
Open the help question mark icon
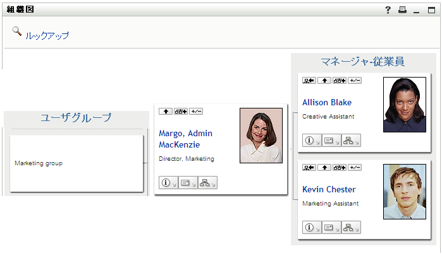pyautogui.click(x=388, y=10)
